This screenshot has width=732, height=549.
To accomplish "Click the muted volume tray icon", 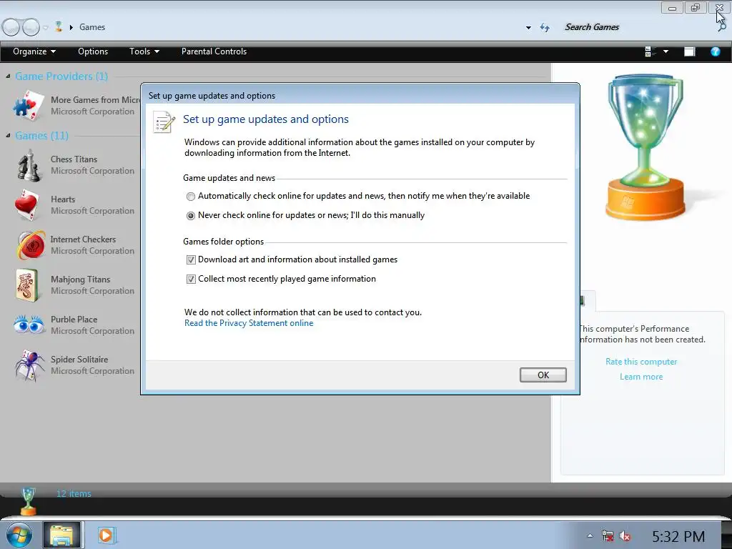I will tap(625, 536).
